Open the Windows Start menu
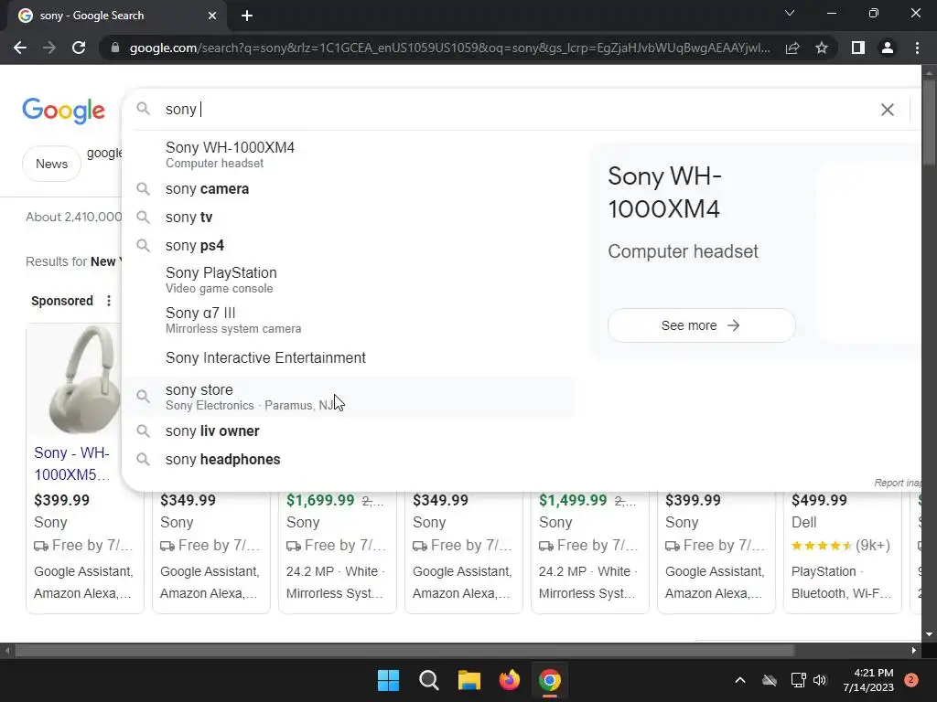The width and height of the screenshot is (937, 702). [x=388, y=680]
